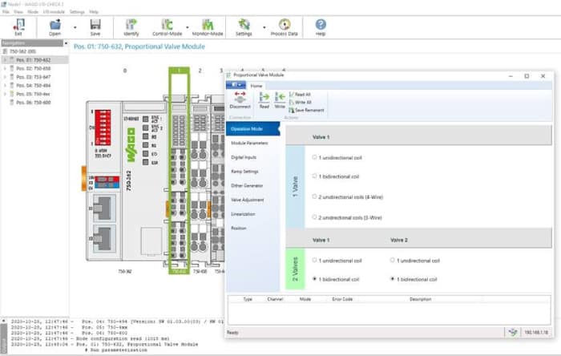Expand Pos. 02: 750-658 tree node

[5, 69]
